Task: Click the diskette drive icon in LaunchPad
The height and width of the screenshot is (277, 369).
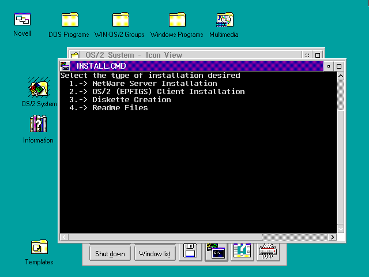Action: click(190, 251)
